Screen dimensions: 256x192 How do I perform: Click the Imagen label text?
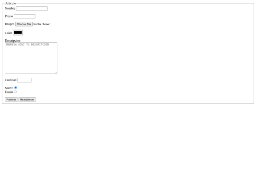tap(9, 24)
